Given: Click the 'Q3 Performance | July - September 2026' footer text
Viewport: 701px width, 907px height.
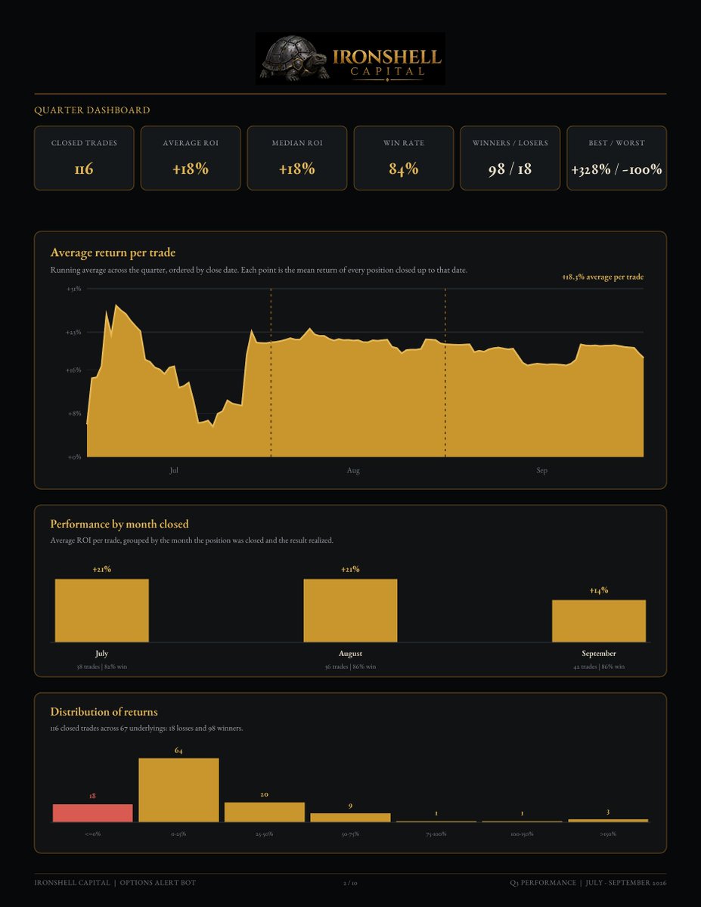Looking at the screenshot, I should [x=588, y=883].
